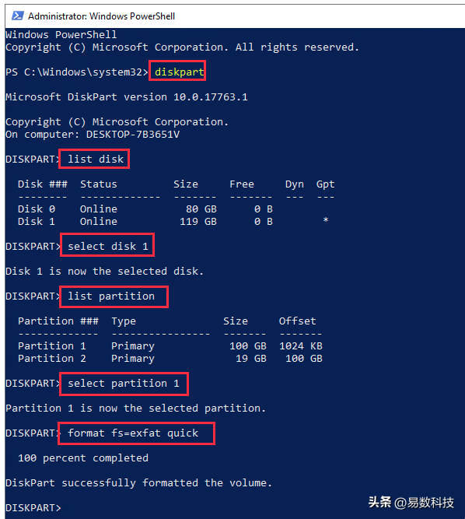Click the 'list partition' command text

[x=111, y=296]
